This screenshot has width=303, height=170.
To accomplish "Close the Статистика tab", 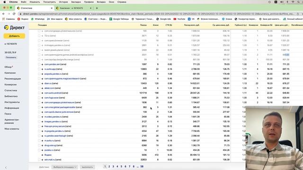I will 52,8.
